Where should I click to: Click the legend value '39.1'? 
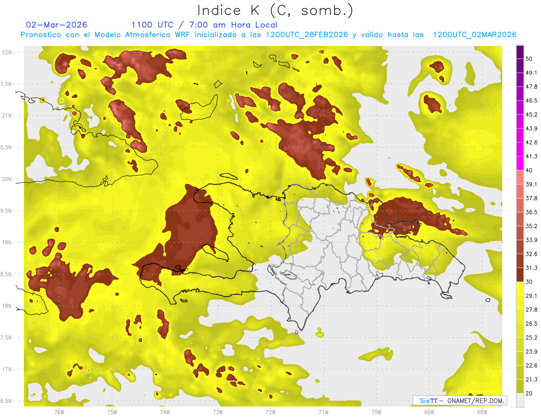[532, 184]
